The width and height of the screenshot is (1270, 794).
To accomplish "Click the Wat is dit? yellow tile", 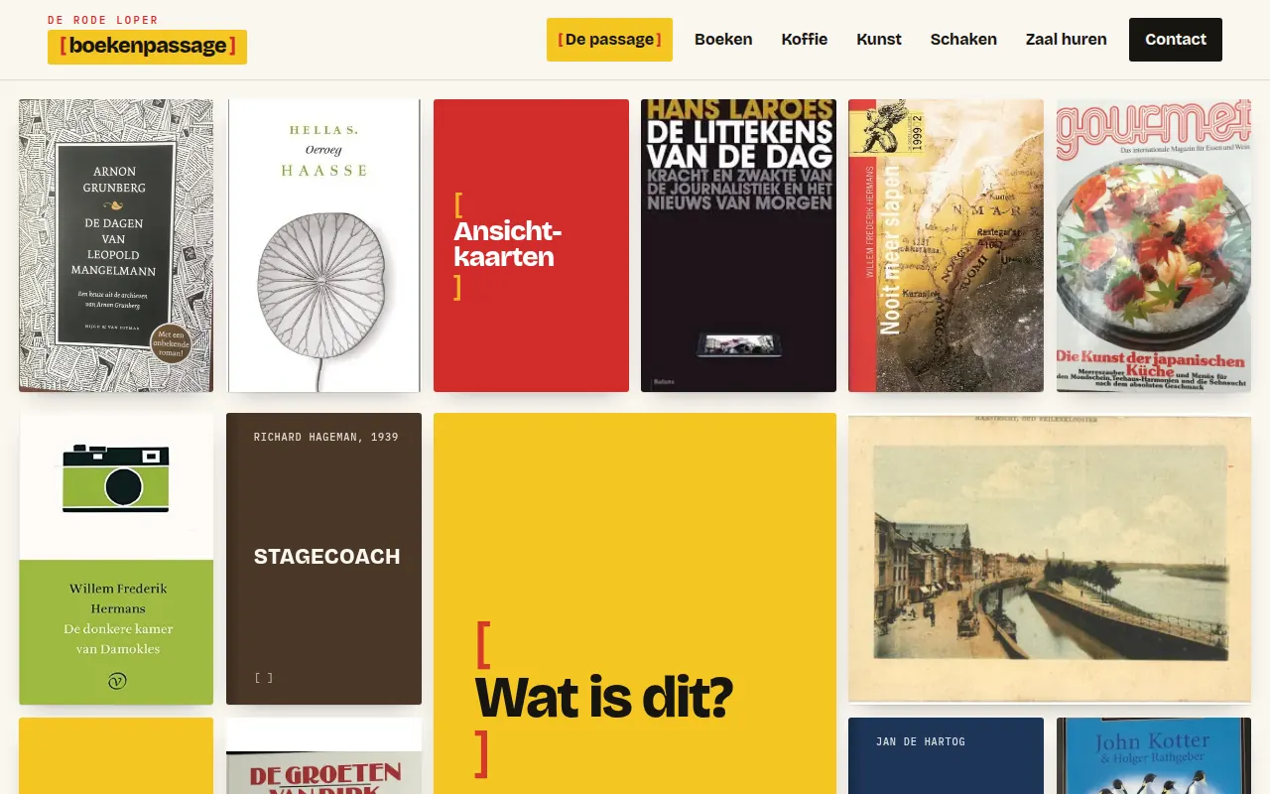I will coord(635,603).
